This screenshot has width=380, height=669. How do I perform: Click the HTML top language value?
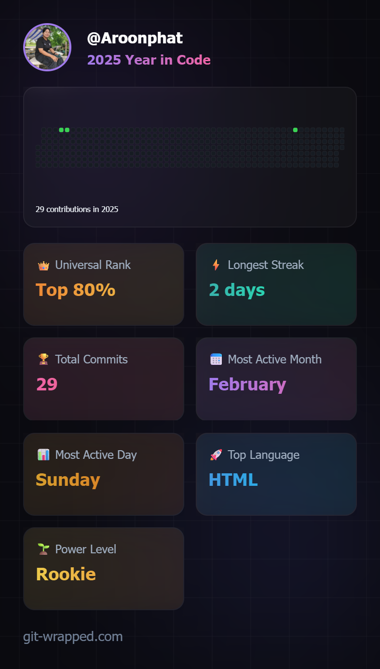tap(233, 480)
